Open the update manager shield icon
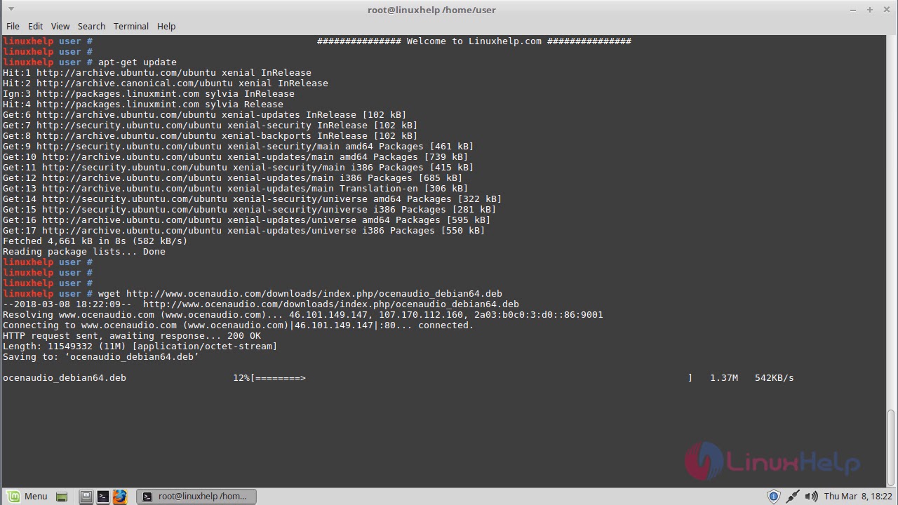Image resolution: width=898 pixels, height=505 pixels. 773,497
